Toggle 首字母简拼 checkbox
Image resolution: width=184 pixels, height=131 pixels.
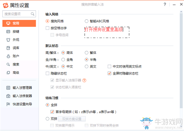[x=52, y=112]
